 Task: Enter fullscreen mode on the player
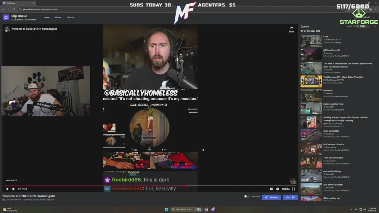(293, 189)
